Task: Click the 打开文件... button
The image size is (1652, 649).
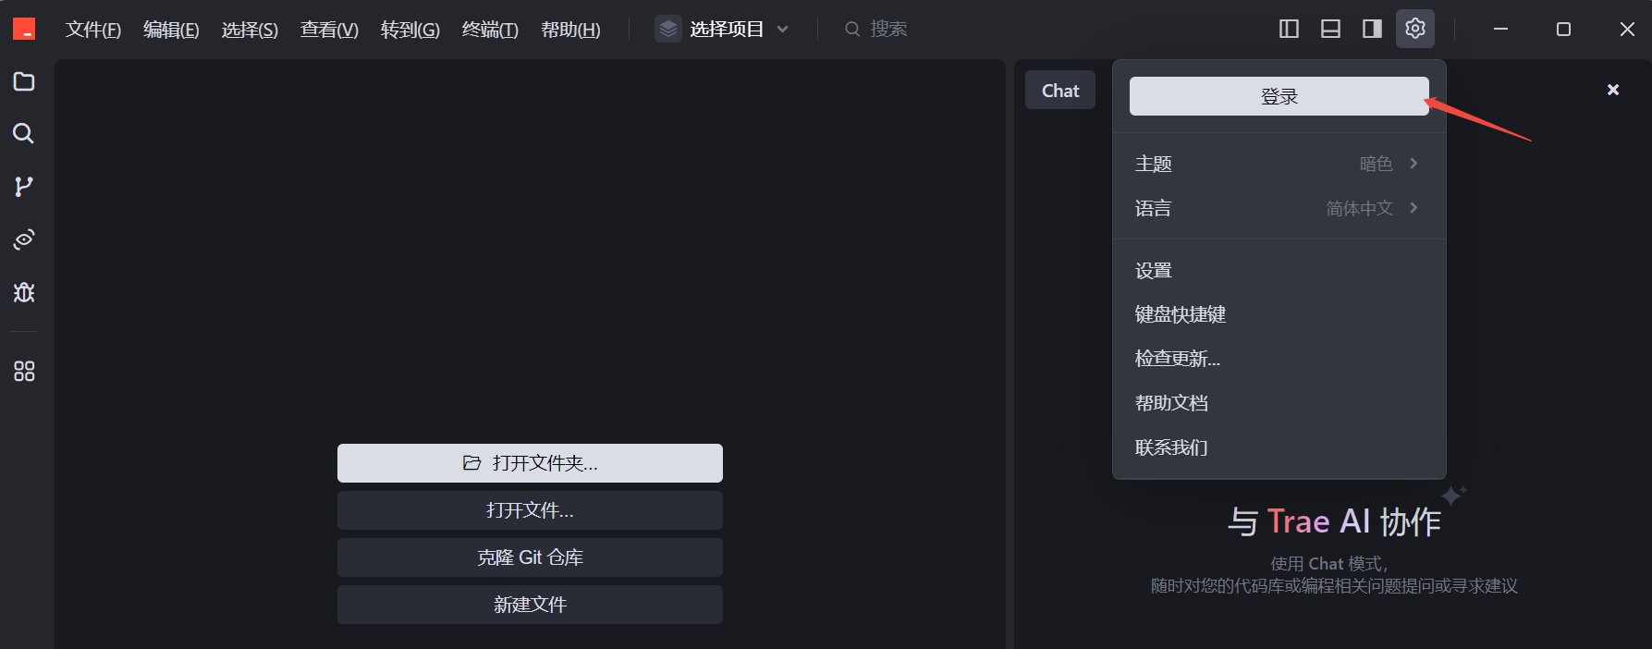Action: [x=530, y=510]
